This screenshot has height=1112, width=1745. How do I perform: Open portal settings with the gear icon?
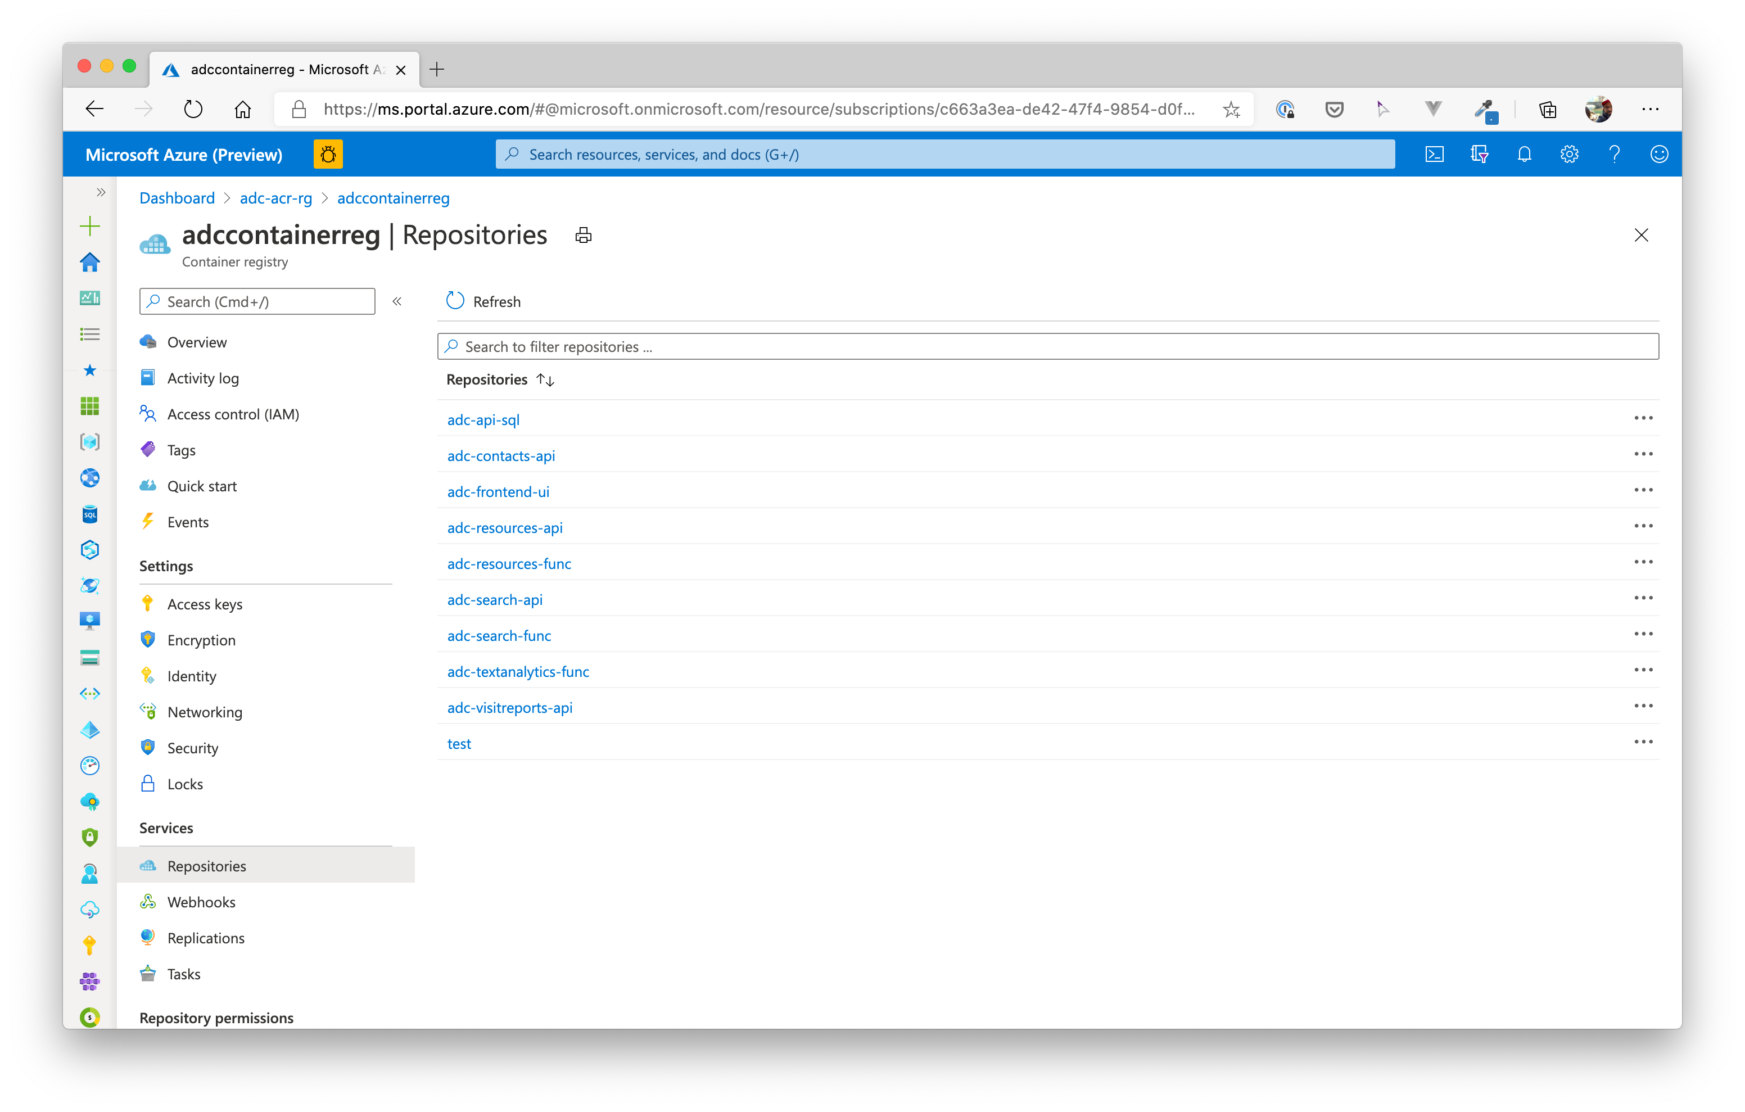click(1569, 153)
